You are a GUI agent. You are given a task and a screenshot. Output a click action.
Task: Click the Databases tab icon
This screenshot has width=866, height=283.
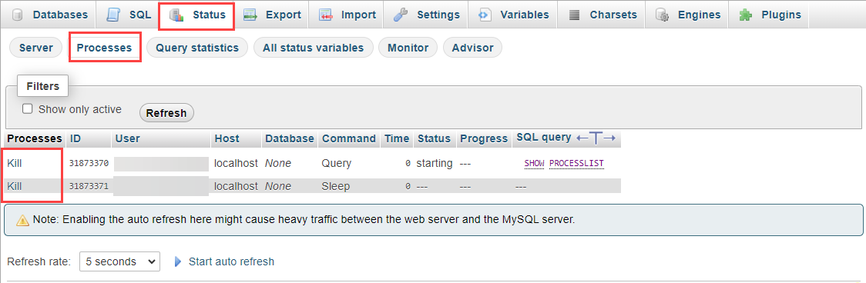tap(18, 15)
